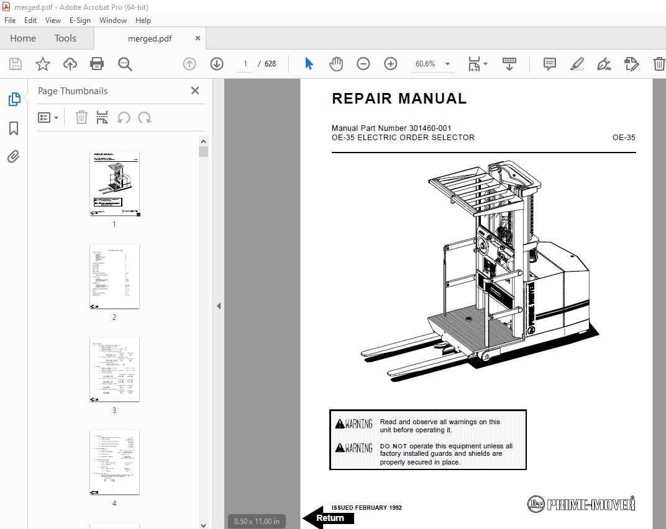Rotate page clockwise
The width and height of the screenshot is (666, 529).
pos(144,117)
